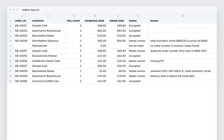
Task: Select the no order number issue cell
Action: pos(183,46)
